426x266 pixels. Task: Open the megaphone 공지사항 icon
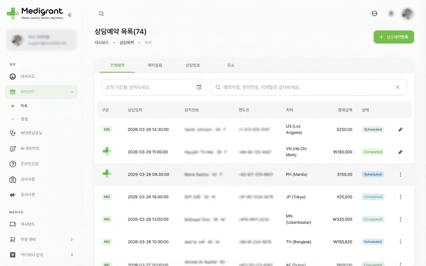click(12, 194)
